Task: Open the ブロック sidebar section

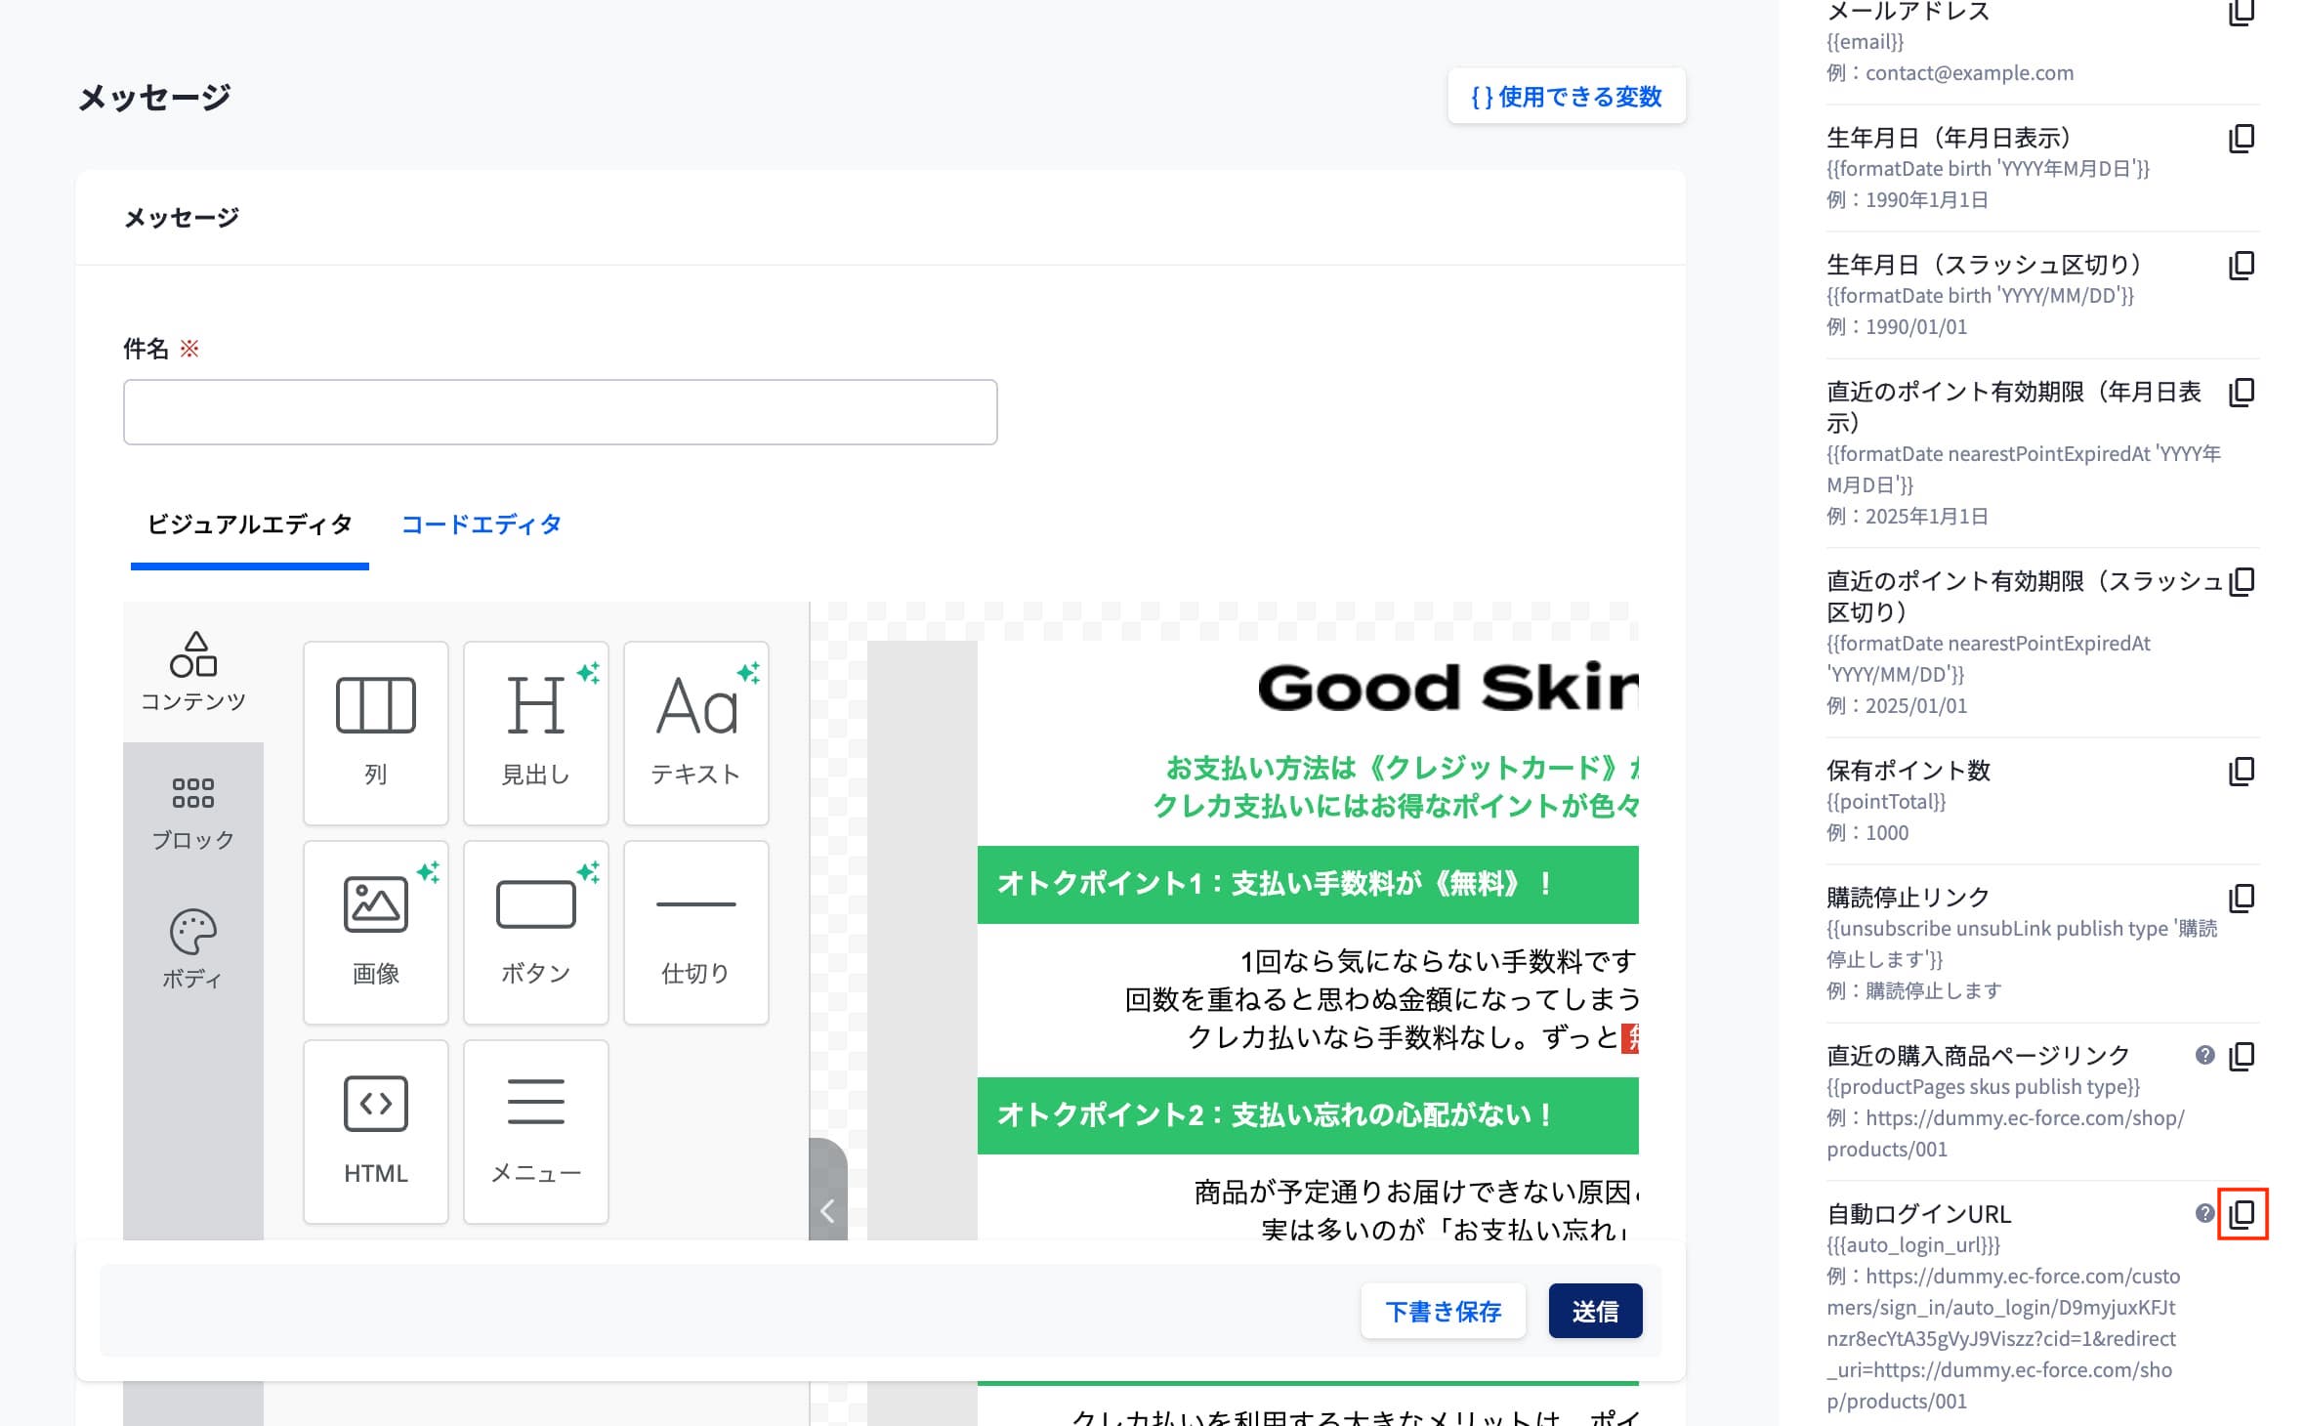Action: tap(192, 813)
